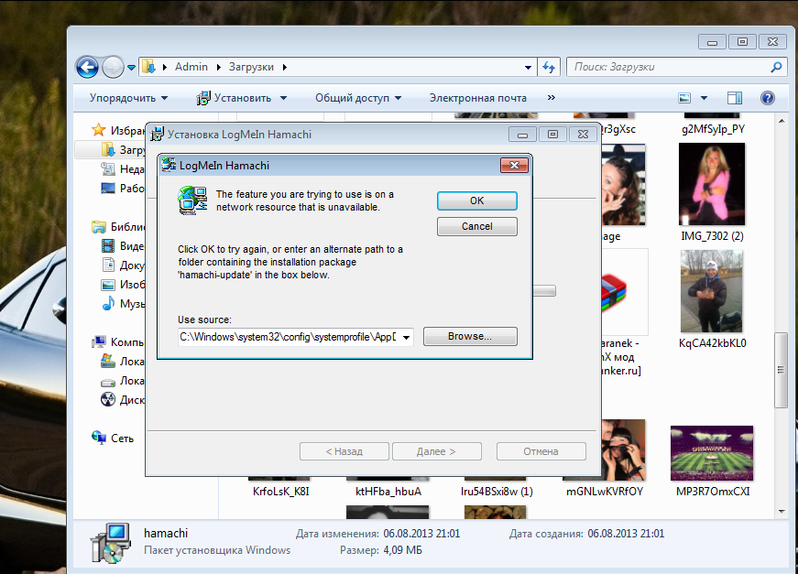This screenshot has height=574, width=798.
Task: Click Cancel in the LogMeIn Hamachi dialog
Action: [476, 226]
